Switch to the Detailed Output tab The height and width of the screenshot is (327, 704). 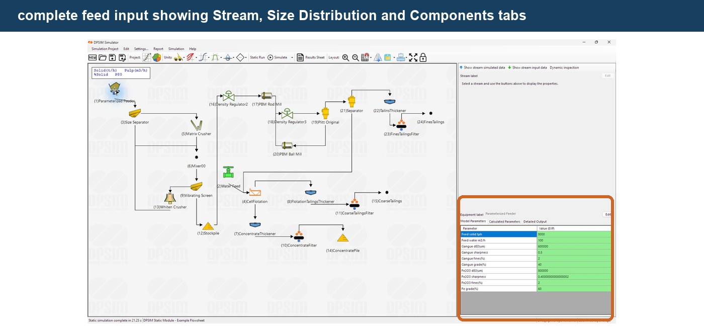(x=535, y=221)
